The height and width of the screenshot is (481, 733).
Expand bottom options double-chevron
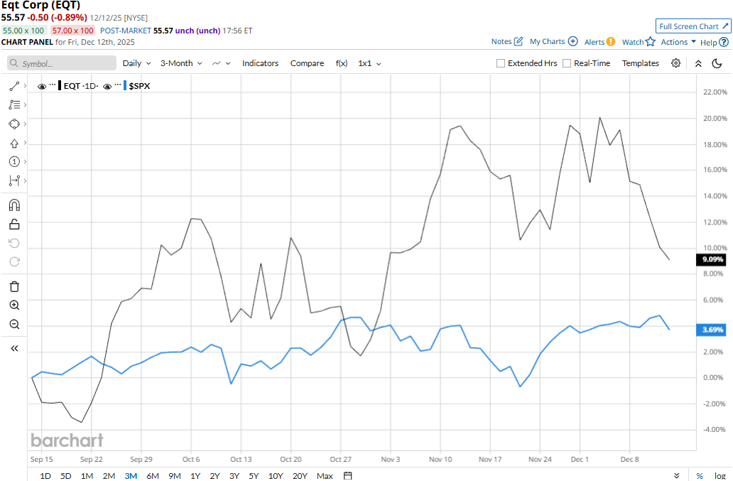coord(676,476)
